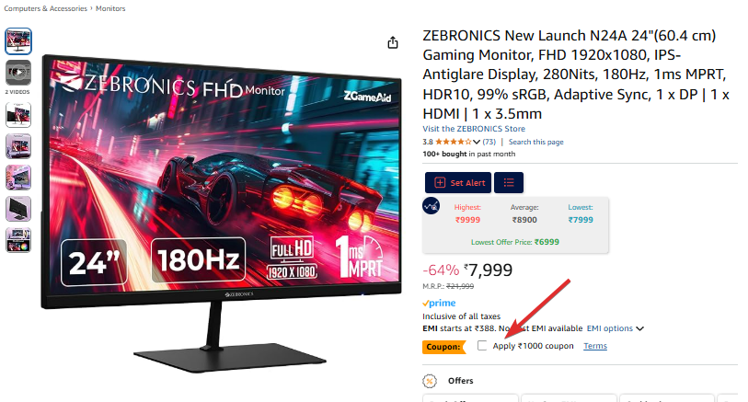The width and height of the screenshot is (748, 402).
Task: Open the coupon Terms link
Action: pos(595,346)
